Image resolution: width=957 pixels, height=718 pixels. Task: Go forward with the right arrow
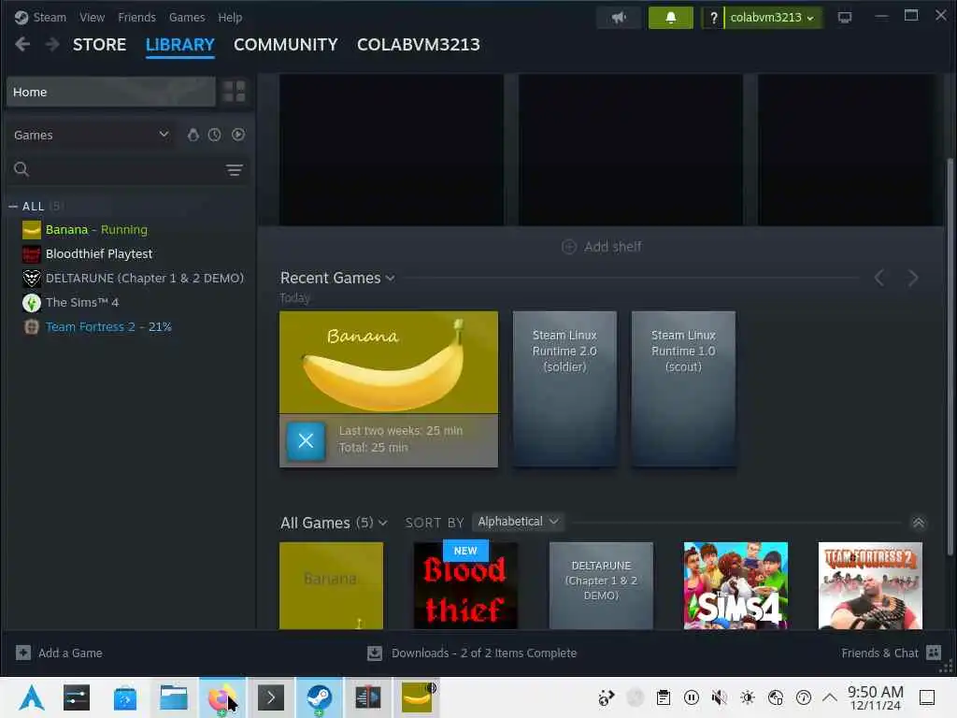52,44
